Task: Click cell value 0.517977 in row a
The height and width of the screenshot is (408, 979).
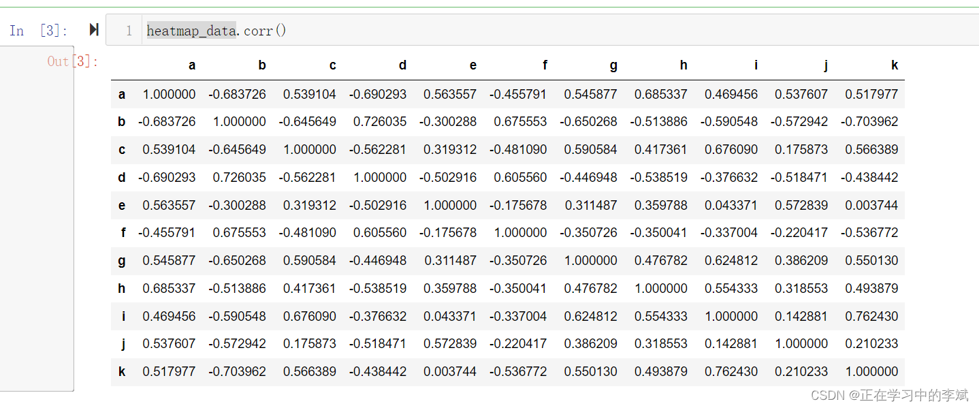Action: click(x=872, y=94)
